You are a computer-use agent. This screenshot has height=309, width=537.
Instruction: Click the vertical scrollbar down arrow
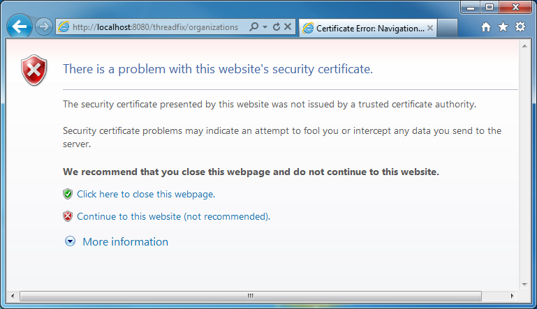coord(524,285)
